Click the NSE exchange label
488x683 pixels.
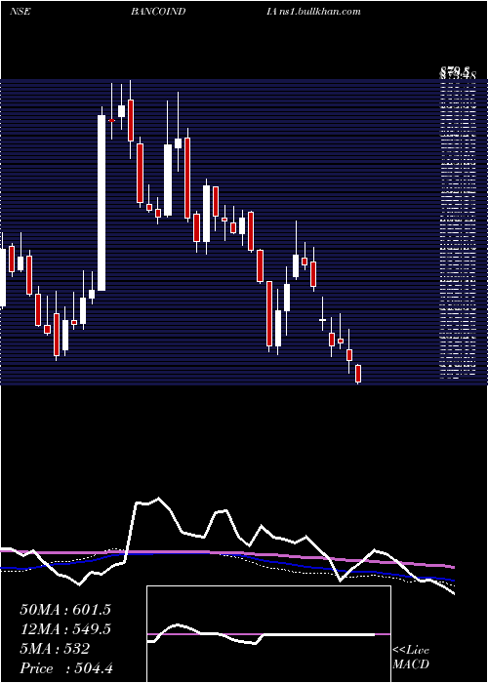(20, 12)
